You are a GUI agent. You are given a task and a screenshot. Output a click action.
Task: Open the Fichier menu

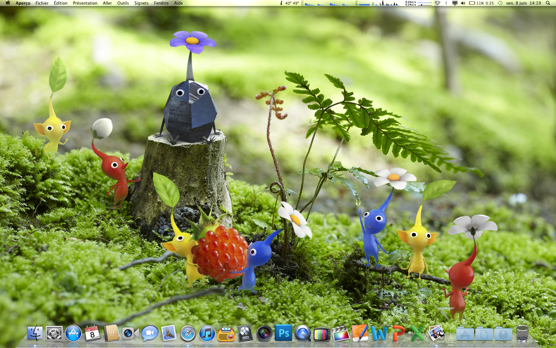42,3
